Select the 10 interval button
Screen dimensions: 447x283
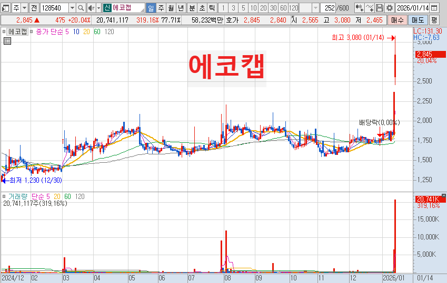pyautogui.click(x=253, y=8)
